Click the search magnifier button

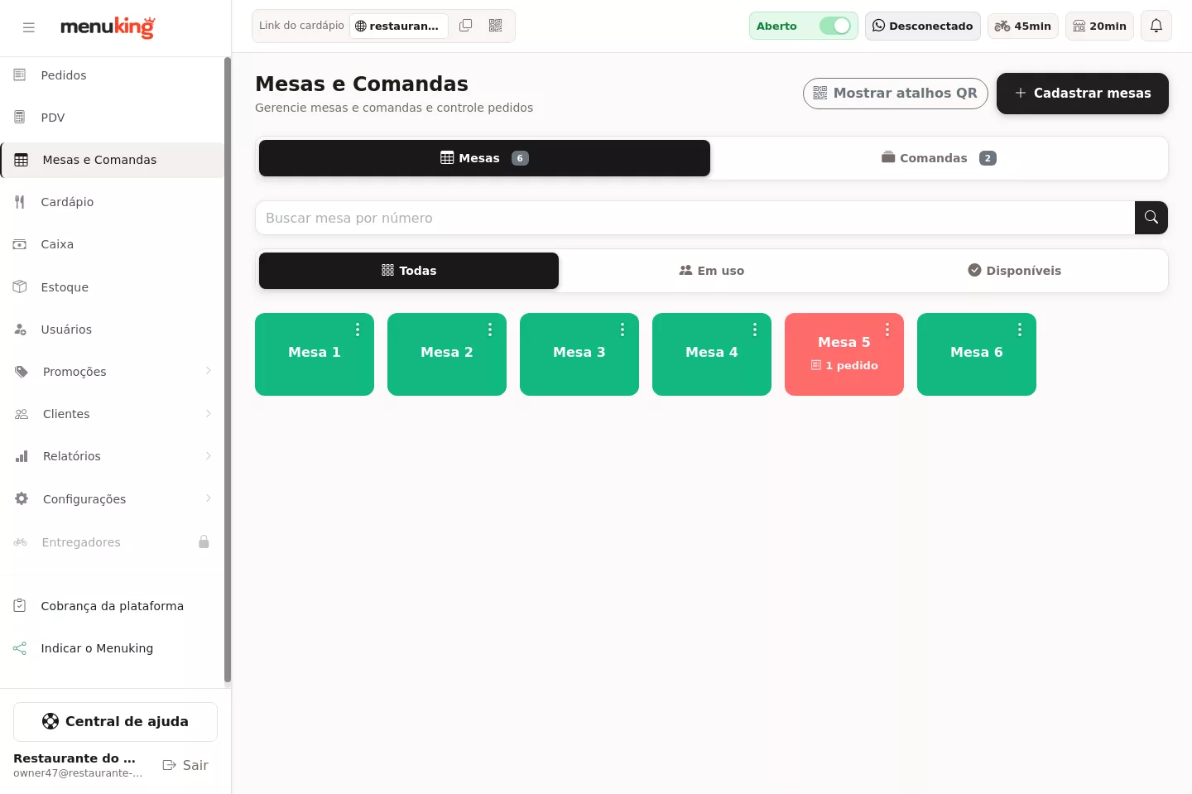click(1151, 218)
